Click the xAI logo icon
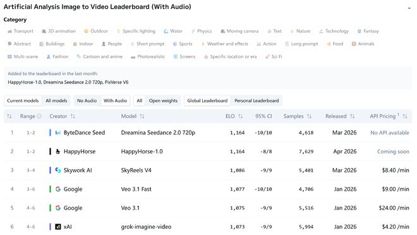The image size is (417, 235). tap(57, 227)
